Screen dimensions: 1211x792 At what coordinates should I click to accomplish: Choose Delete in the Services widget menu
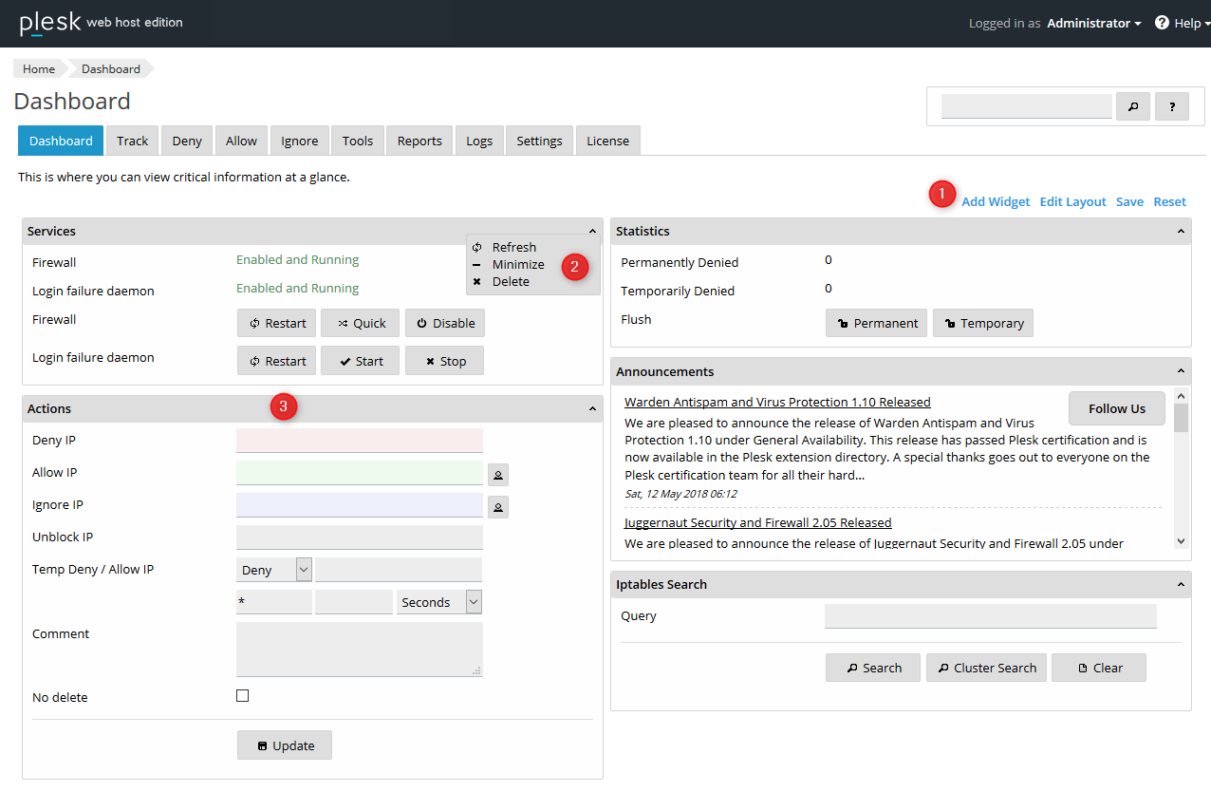511,281
